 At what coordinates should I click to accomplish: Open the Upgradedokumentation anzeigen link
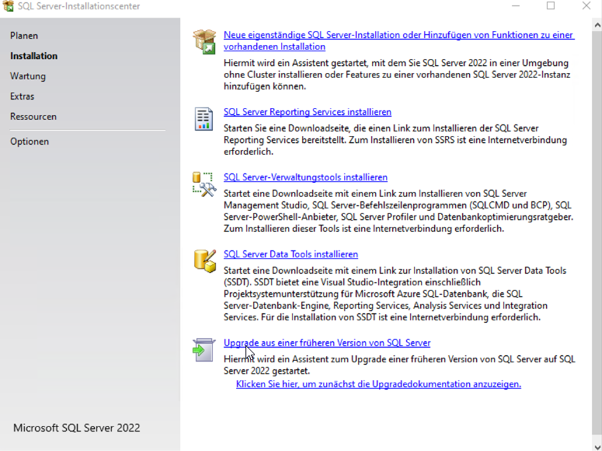coord(378,384)
